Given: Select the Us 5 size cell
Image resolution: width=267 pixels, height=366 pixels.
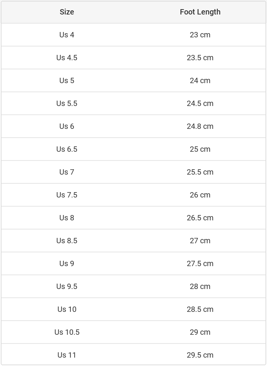Looking at the screenshot, I should (x=67, y=80).
